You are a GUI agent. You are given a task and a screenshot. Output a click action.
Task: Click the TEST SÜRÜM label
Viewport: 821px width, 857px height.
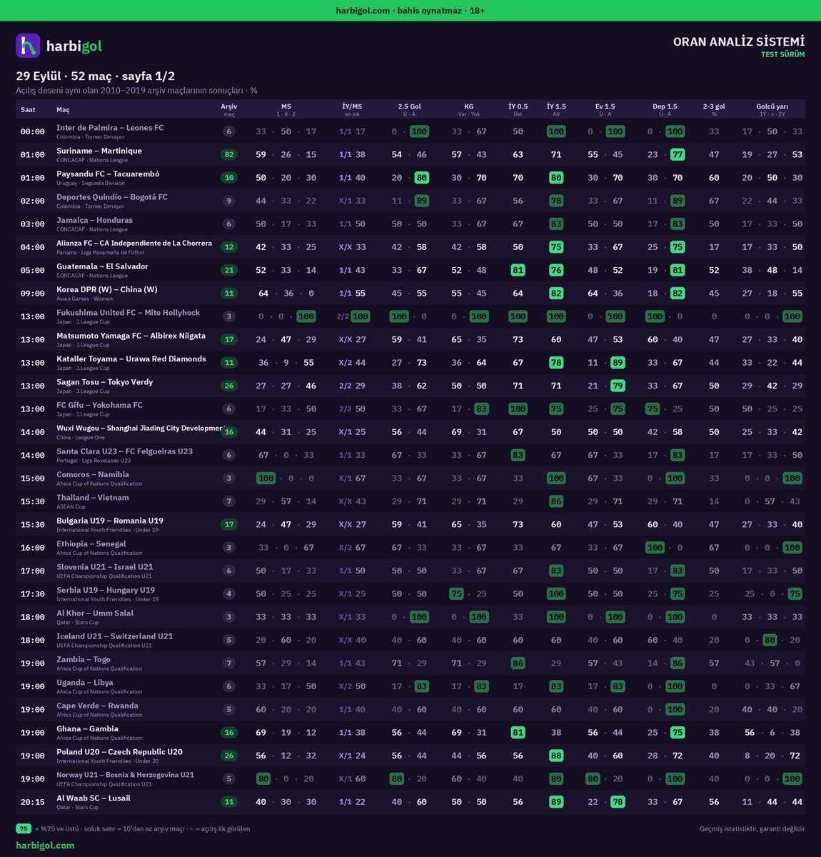tap(782, 55)
